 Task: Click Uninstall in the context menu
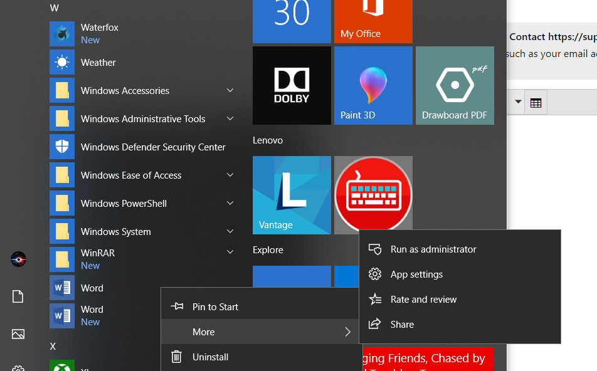210,357
